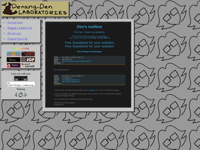
Task: Click the pixel character button with teal background
Action: [x=14, y=54]
